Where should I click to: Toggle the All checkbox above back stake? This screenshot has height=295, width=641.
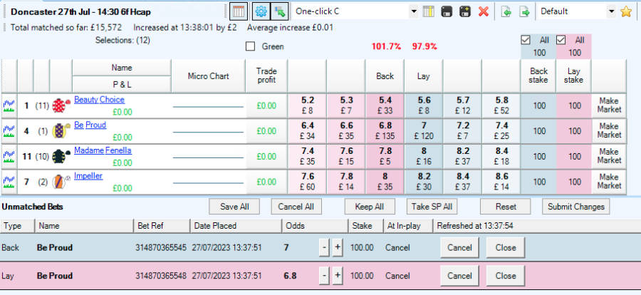pyautogui.click(x=526, y=40)
